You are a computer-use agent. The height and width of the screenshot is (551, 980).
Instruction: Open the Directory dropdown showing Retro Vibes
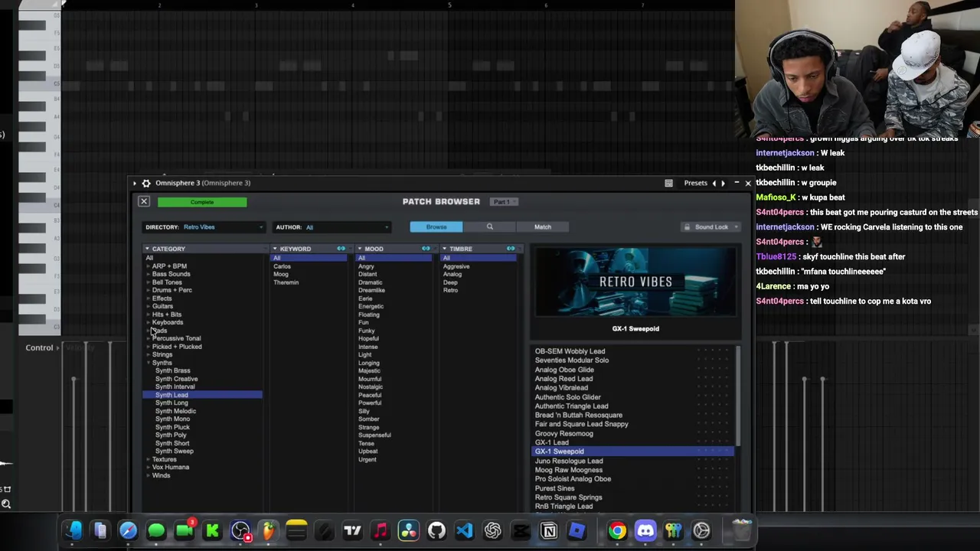204,227
